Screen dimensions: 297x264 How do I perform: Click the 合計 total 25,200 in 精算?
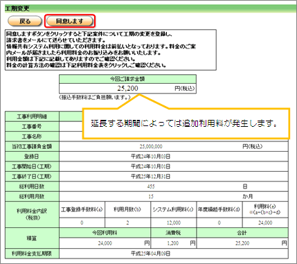(242, 243)
